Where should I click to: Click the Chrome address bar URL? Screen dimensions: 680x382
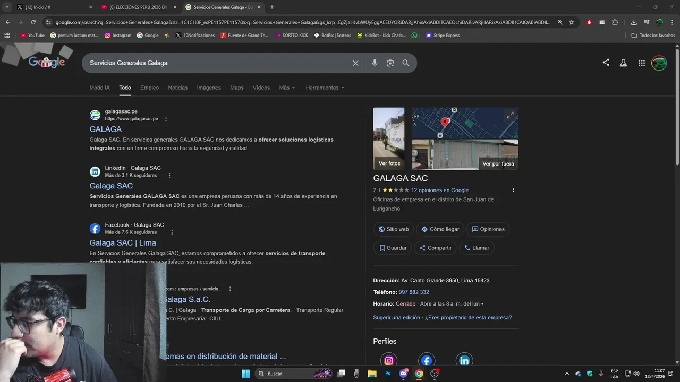point(303,22)
